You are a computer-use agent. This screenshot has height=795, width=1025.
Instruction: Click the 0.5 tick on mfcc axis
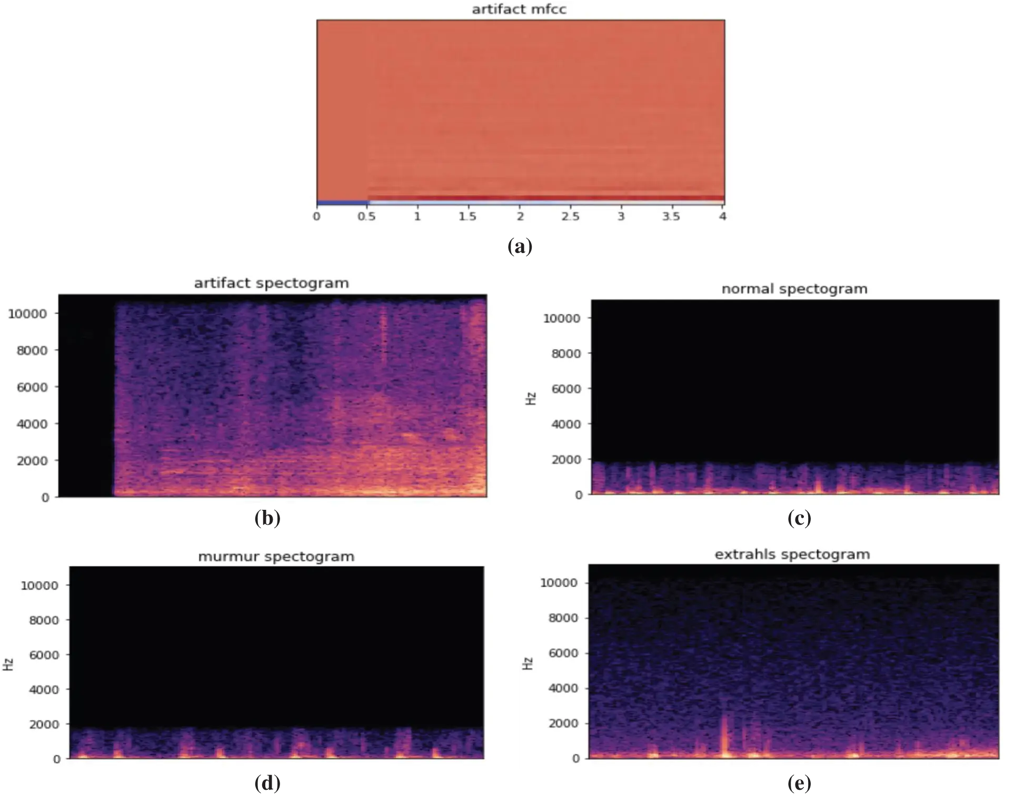(x=367, y=216)
